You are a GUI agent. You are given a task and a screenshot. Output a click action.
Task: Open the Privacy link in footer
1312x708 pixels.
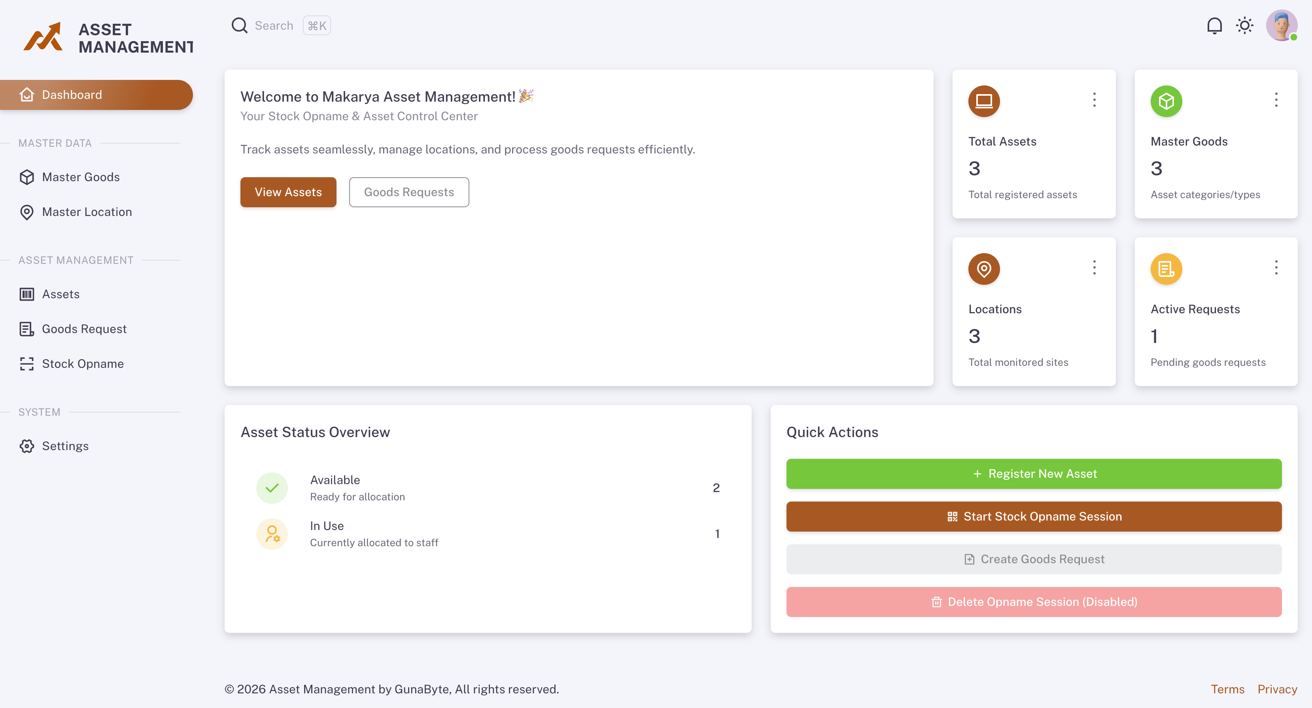click(x=1277, y=689)
